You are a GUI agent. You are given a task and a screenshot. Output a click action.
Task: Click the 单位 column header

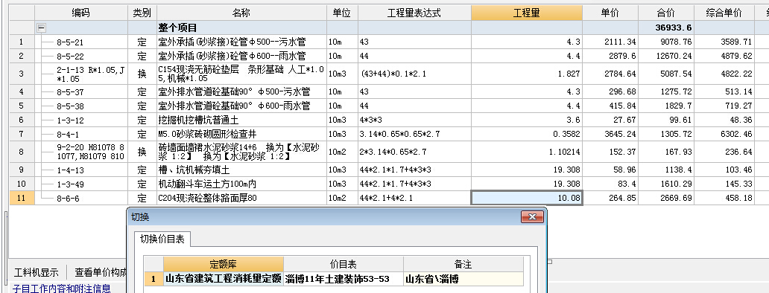(x=342, y=13)
